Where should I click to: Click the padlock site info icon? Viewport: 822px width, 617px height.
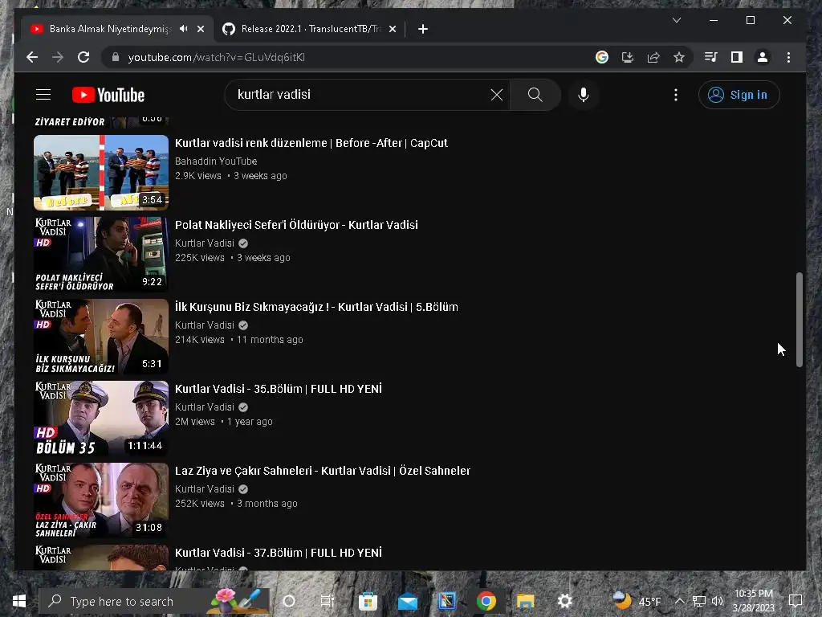[x=116, y=57]
